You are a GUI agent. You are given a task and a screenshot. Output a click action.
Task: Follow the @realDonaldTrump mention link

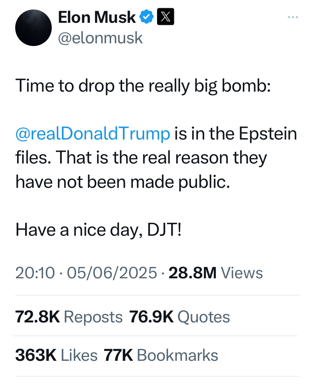point(93,134)
